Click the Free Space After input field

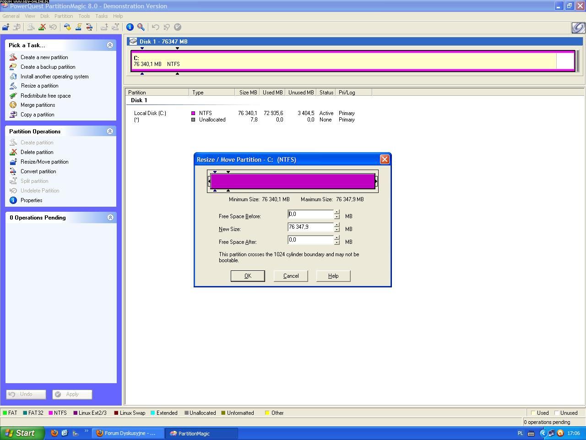pyautogui.click(x=310, y=240)
